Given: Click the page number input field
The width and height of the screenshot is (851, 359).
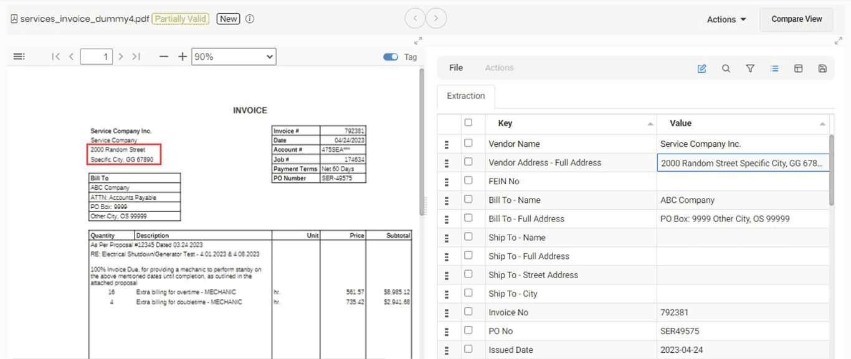Looking at the screenshot, I should tap(96, 57).
